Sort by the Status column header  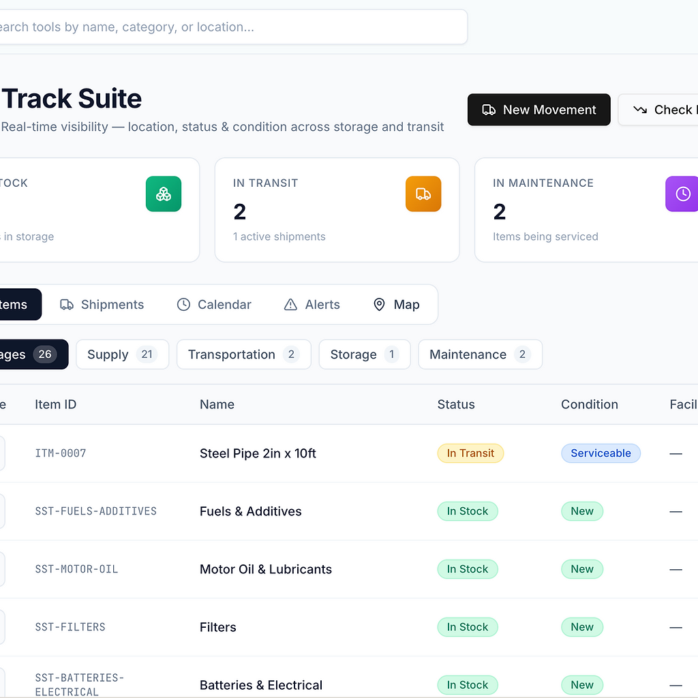point(456,404)
